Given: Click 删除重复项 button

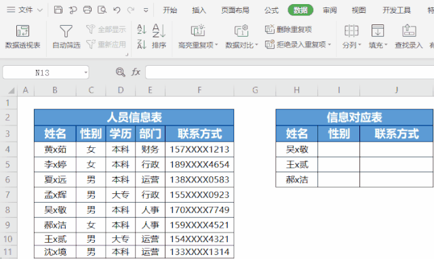Looking at the screenshot, I should 288,29.
